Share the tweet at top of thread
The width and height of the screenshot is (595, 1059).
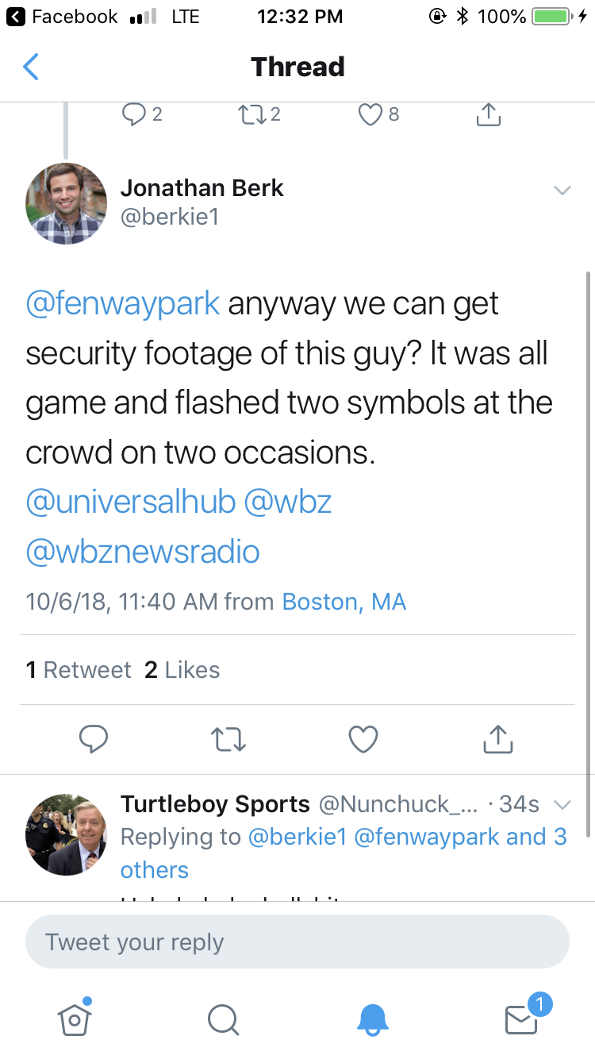click(489, 115)
